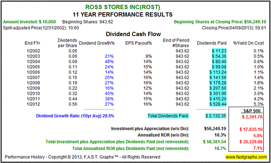Select the highlighted $ 179.28 dividends paid cell
Screen dimensions: 271x163
coord(218,83)
